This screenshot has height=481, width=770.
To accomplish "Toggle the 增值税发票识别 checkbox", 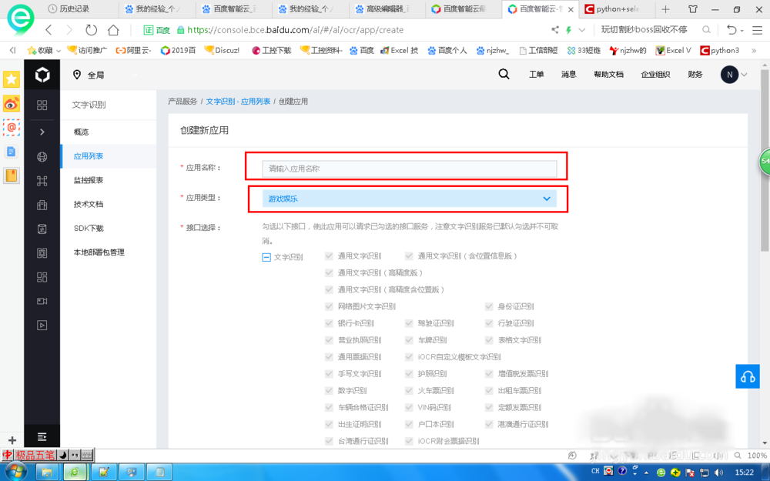I will pos(489,373).
